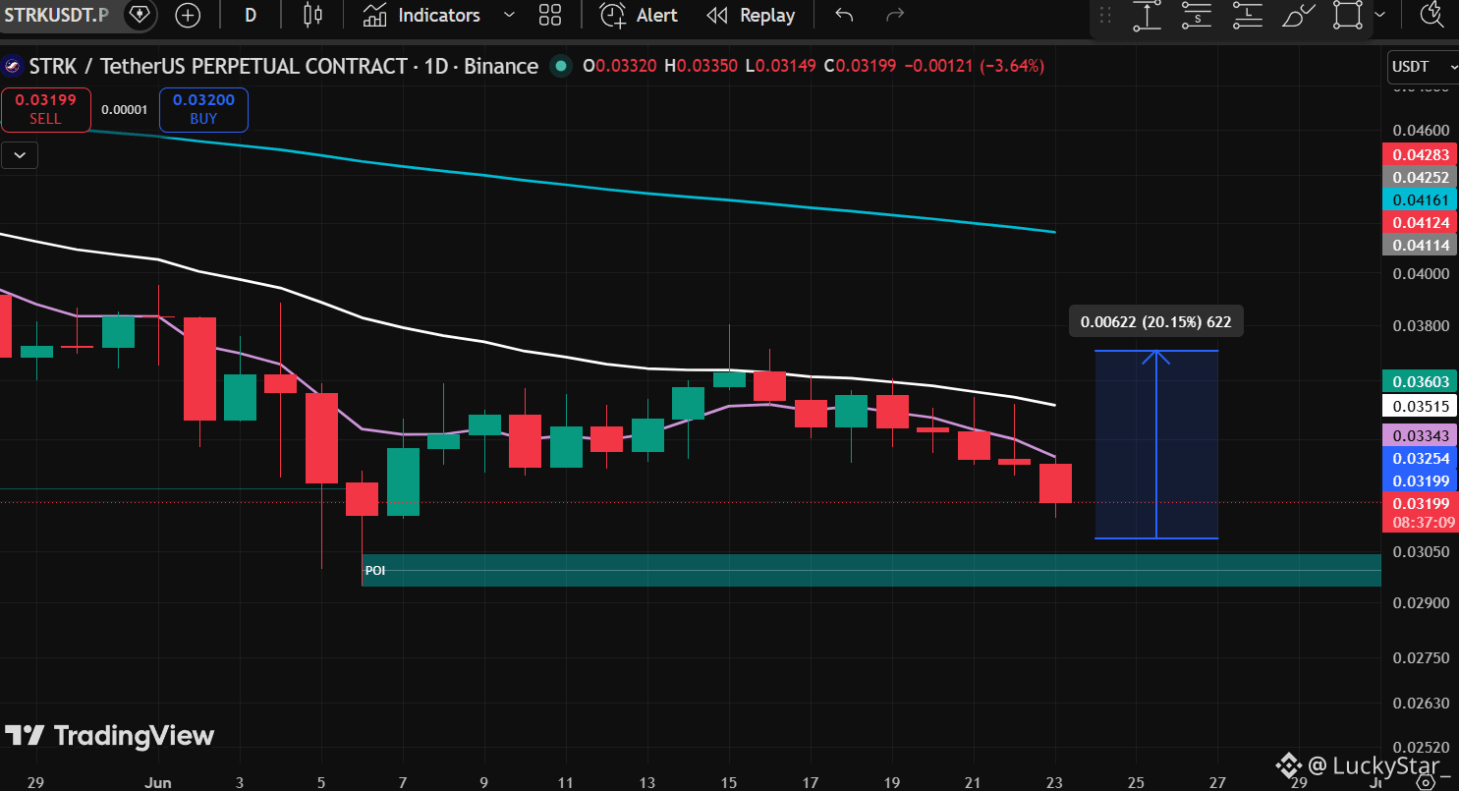Click the 0.03200 BUY button

tap(203, 109)
